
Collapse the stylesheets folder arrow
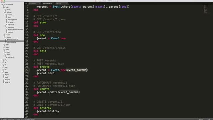click(4, 26)
